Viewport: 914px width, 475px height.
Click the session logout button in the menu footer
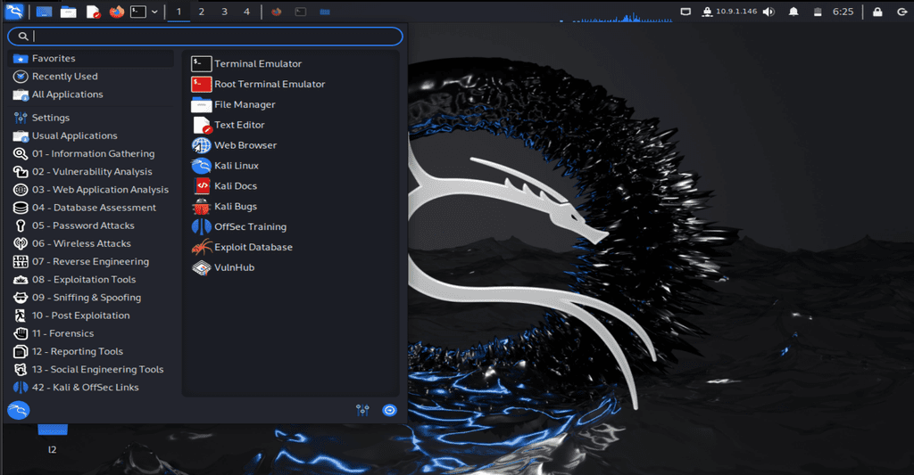[x=389, y=410]
